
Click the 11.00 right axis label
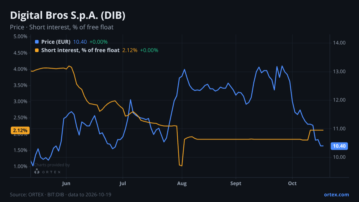(339, 129)
